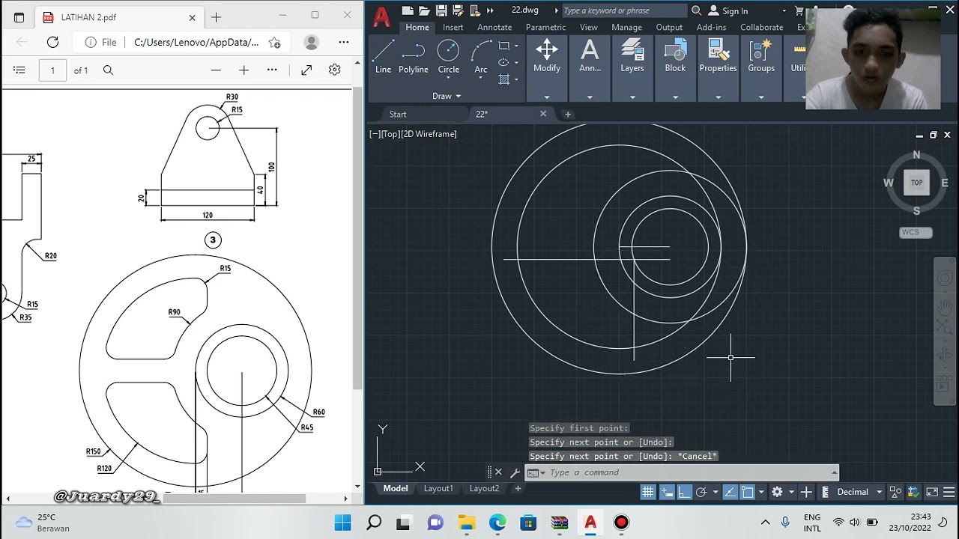The width and height of the screenshot is (959, 539).
Task: Click Workspace Switching gear in status bar
Action: pyautogui.click(x=777, y=492)
